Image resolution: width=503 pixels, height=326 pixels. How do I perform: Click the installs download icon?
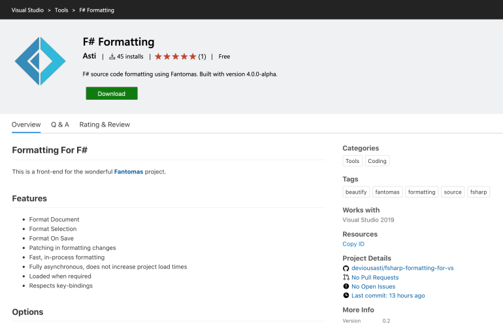(x=112, y=57)
